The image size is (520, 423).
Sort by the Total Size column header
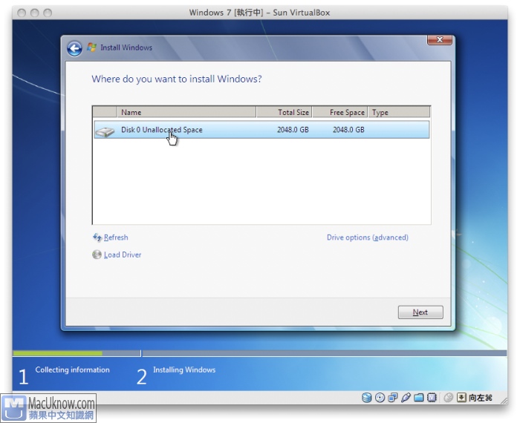[285, 112]
